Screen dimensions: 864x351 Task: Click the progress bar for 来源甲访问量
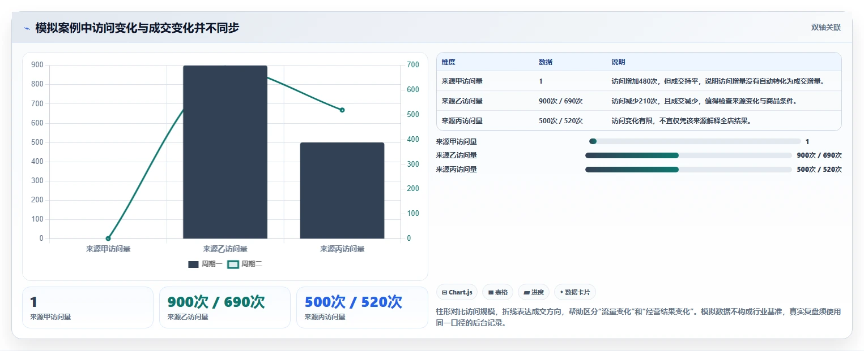click(695, 141)
